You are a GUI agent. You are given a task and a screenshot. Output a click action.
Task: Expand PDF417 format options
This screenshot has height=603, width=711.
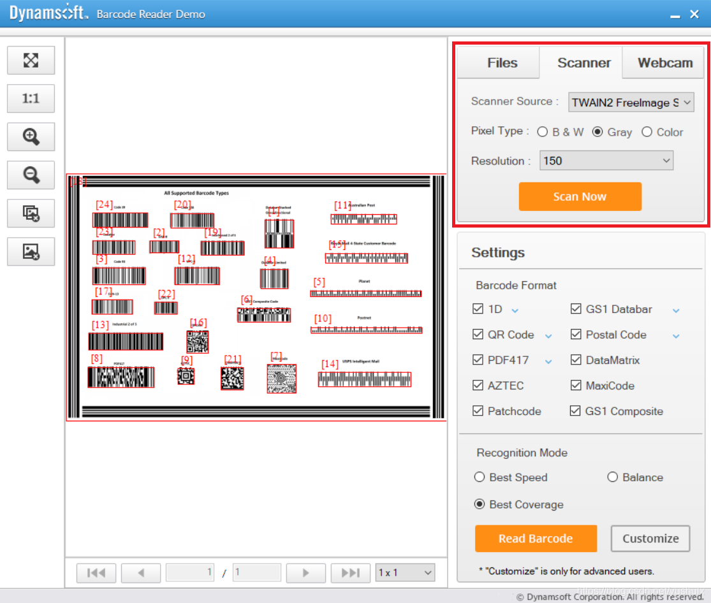(548, 361)
